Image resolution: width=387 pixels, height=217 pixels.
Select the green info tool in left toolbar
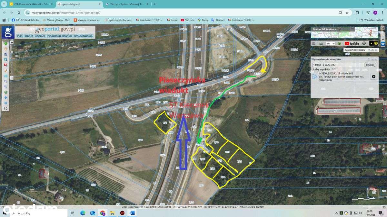pyautogui.click(x=6, y=43)
